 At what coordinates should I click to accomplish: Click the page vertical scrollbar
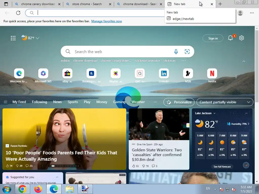click(257, 66)
